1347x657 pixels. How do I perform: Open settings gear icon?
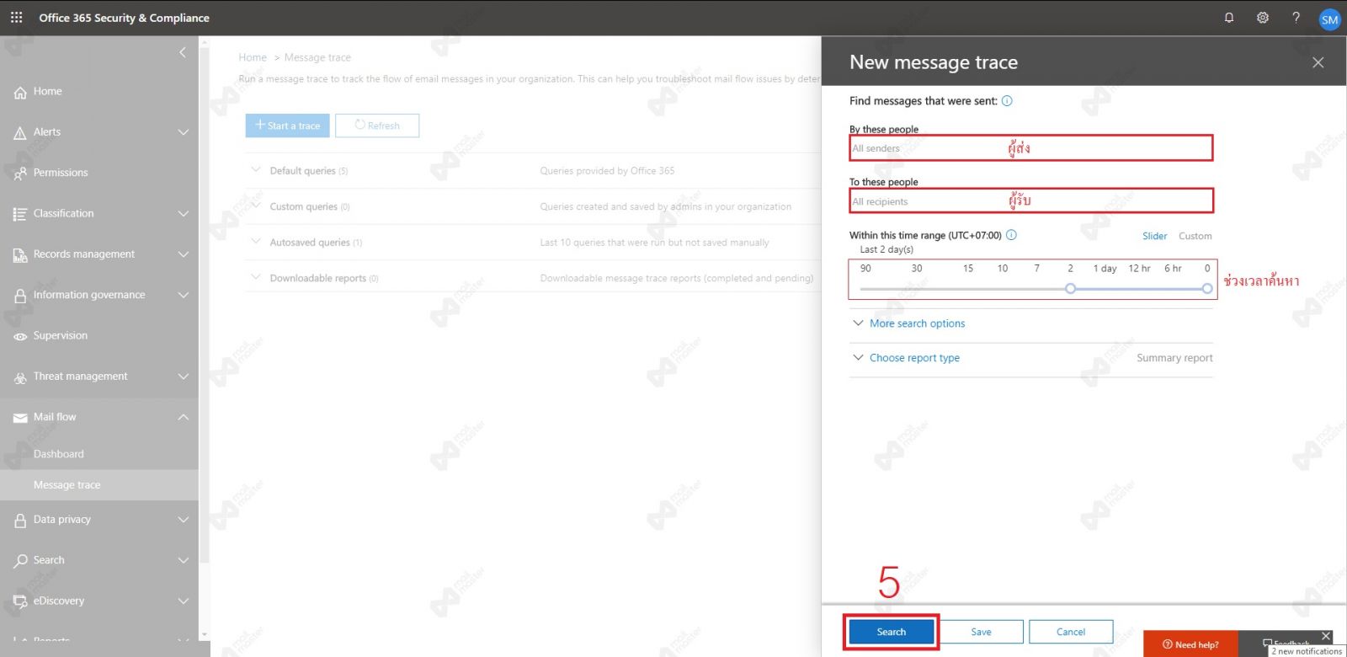tap(1263, 17)
